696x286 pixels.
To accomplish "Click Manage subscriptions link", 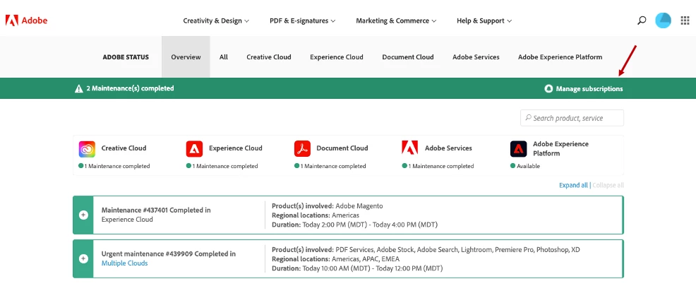I will tap(589, 89).
